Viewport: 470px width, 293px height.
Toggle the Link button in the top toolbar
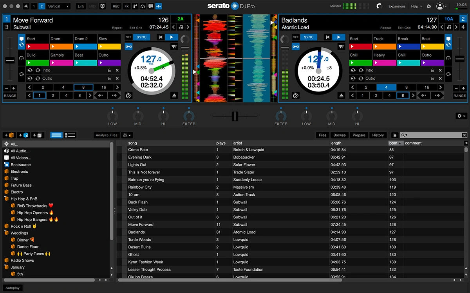click(81, 6)
